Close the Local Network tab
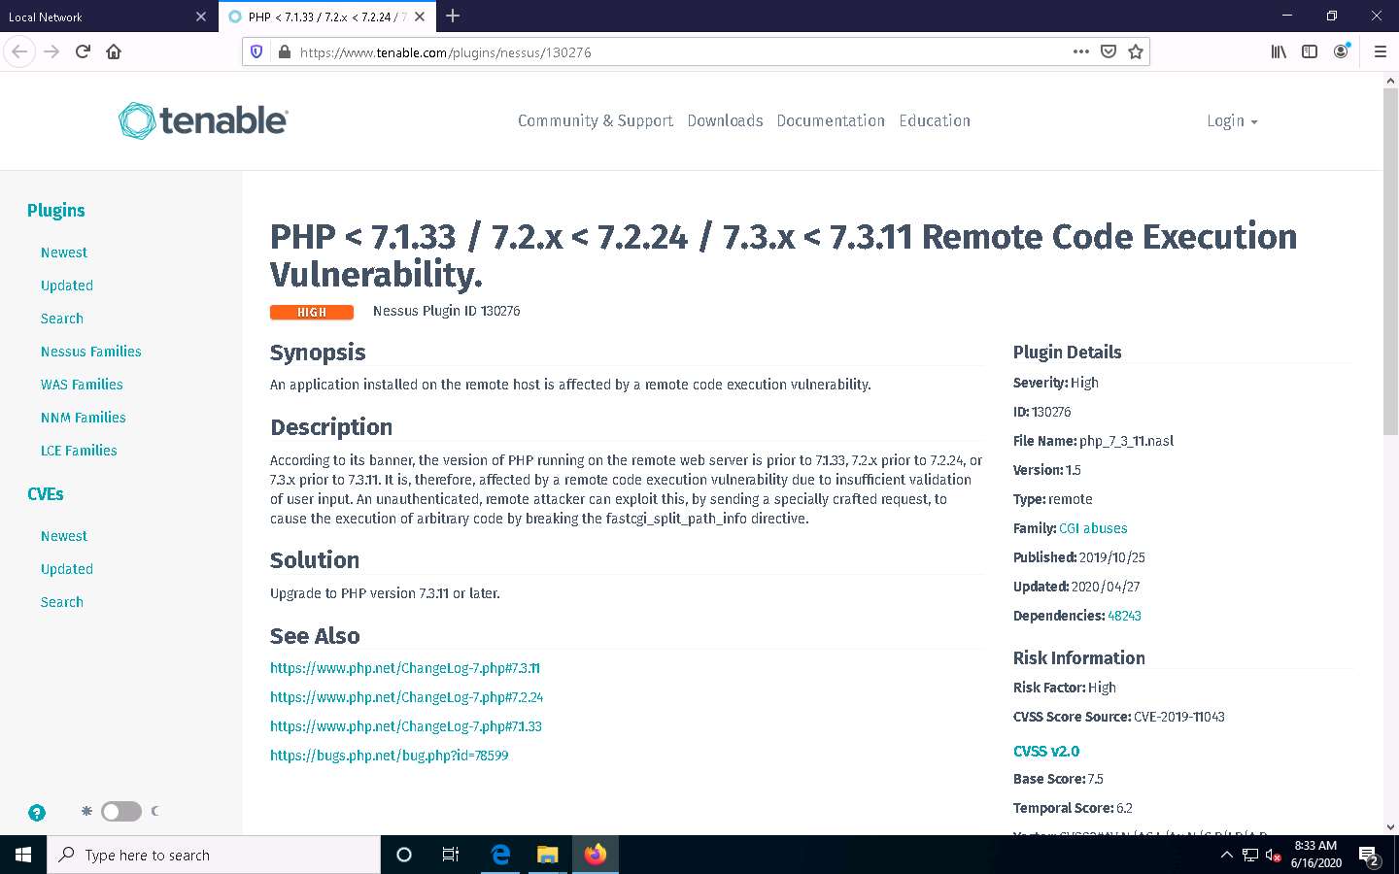The height and width of the screenshot is (874, 1399). (x=200, y=17)
